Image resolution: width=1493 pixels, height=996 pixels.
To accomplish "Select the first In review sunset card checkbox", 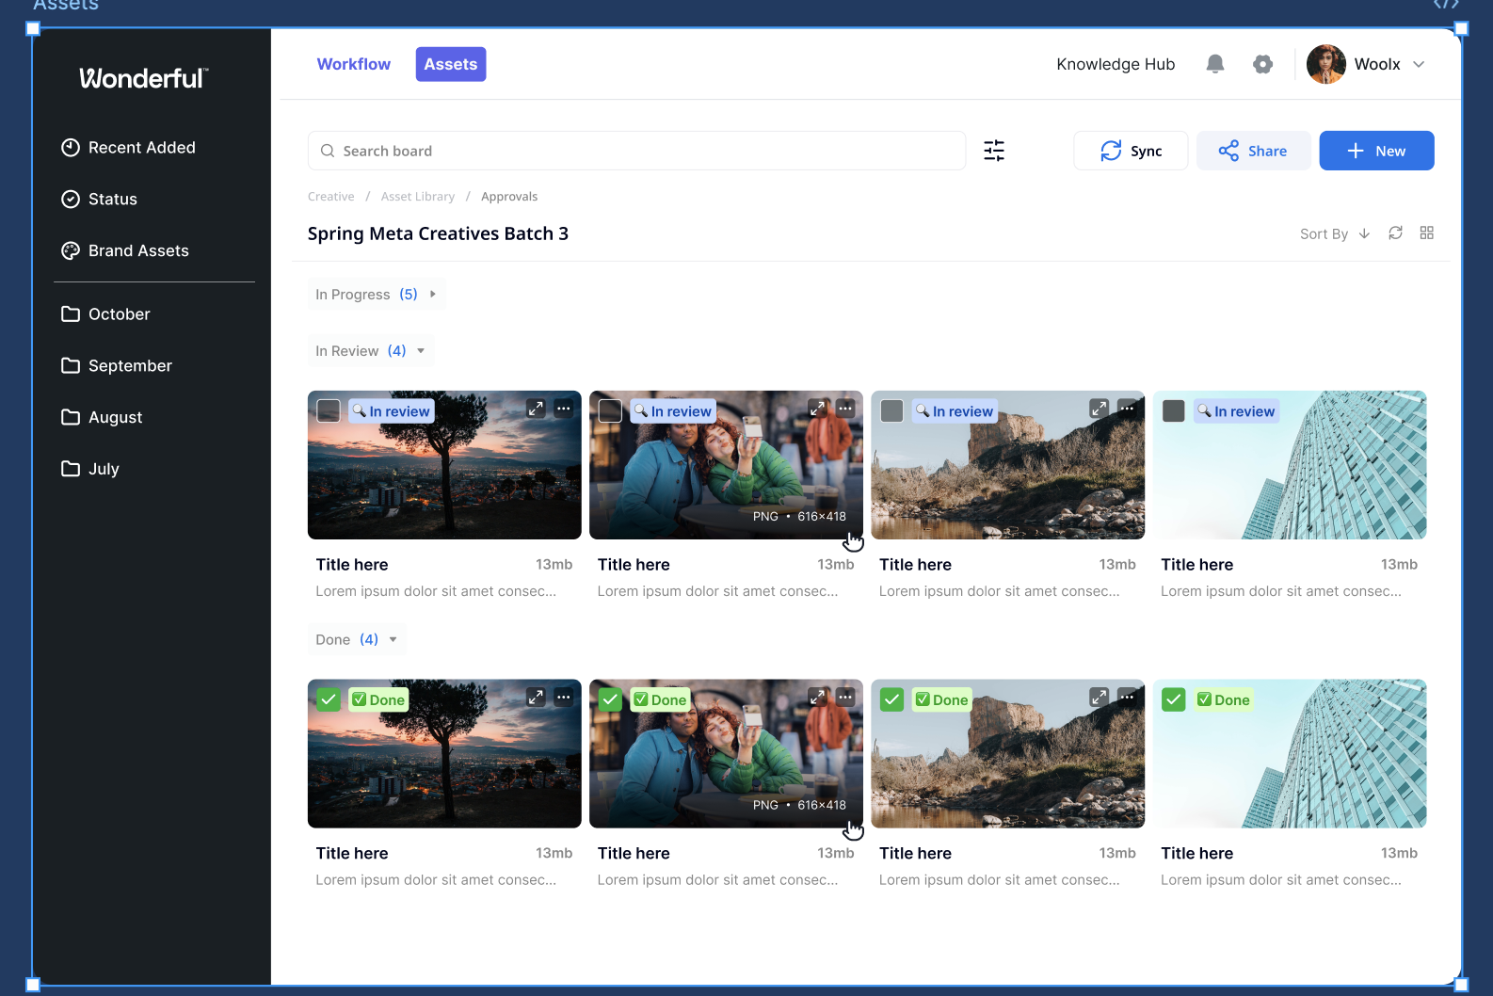I will click(329, 410).
